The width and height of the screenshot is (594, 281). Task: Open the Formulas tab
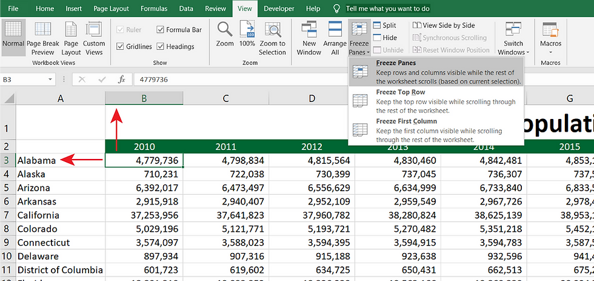(154, 8)
